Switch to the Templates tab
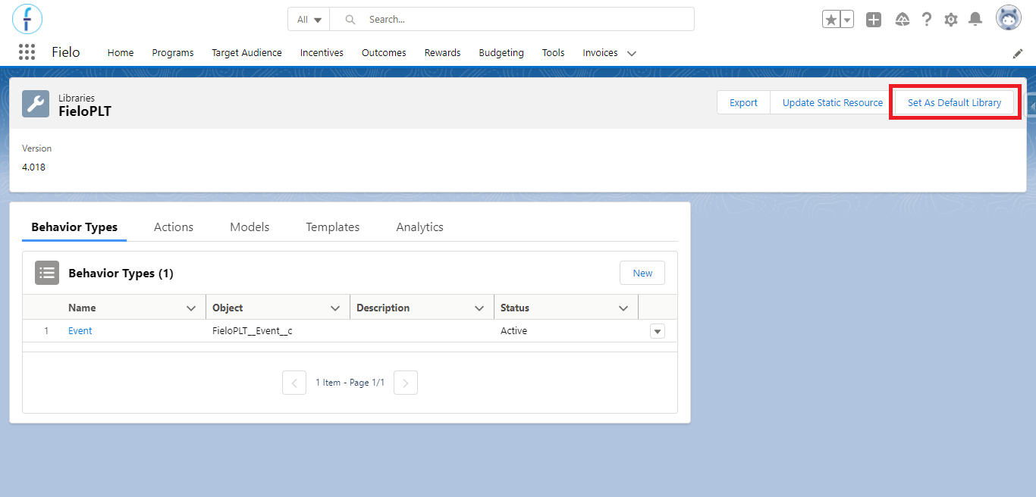 [x=333, y=227]
